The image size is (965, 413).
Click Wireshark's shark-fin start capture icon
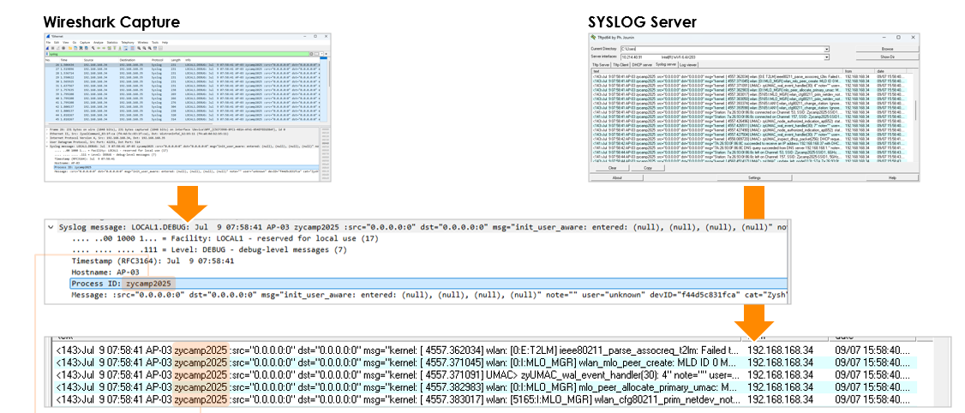pyautogui.click(x=47, y=48)
